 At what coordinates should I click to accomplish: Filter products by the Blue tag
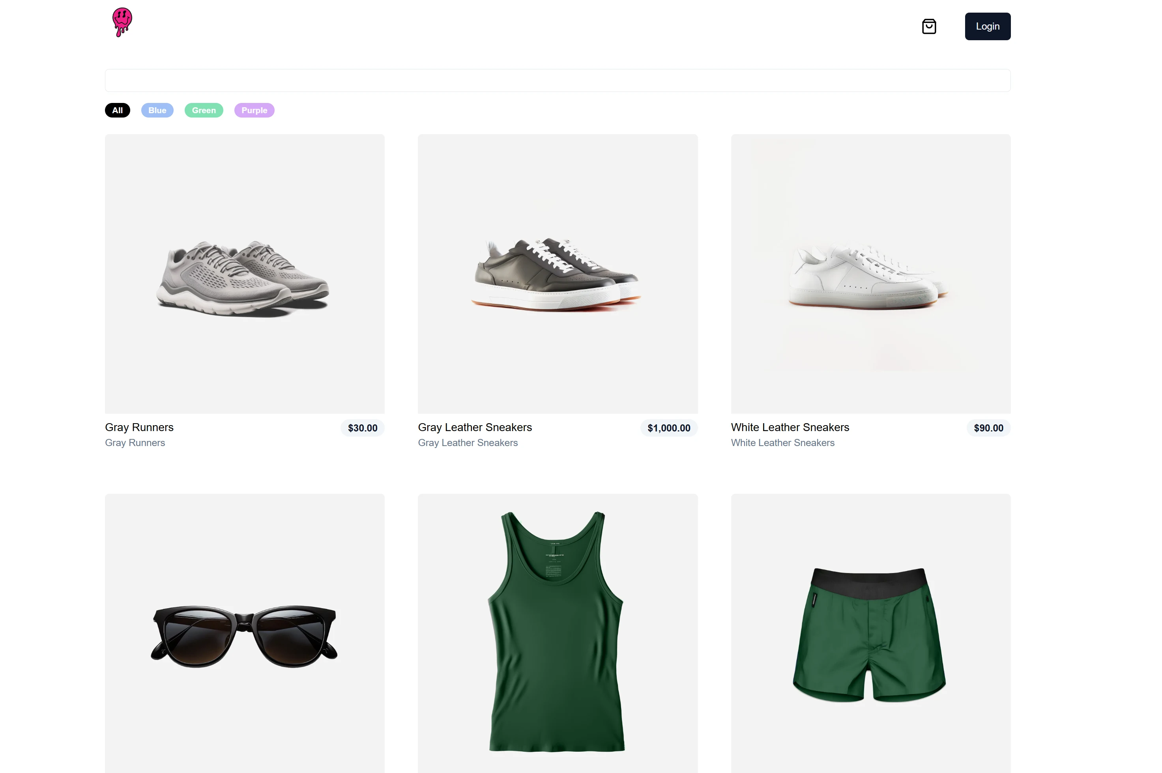(x=157, y=110)
